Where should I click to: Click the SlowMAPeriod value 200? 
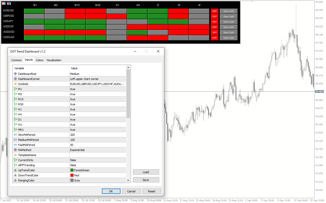[98, 135]
